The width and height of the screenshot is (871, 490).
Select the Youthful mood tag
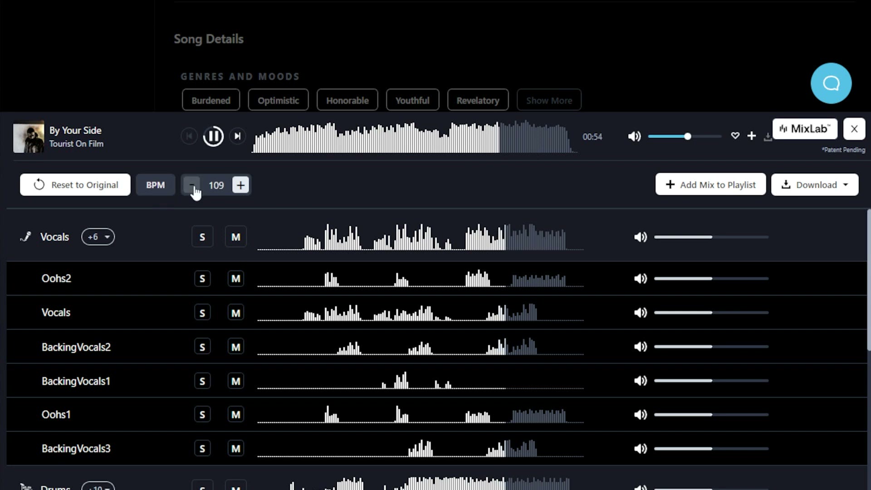pyautogui.click(x=412, y=100)
